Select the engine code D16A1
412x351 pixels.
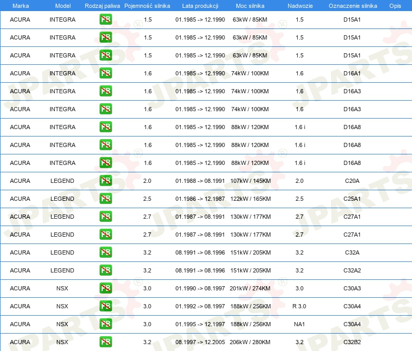[x=352, y=73]
